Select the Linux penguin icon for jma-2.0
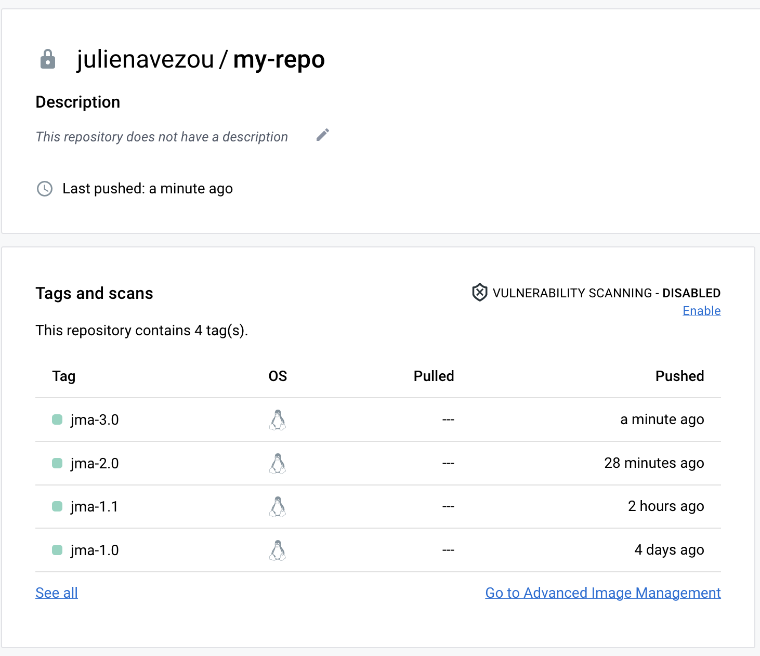 point(278,463)
